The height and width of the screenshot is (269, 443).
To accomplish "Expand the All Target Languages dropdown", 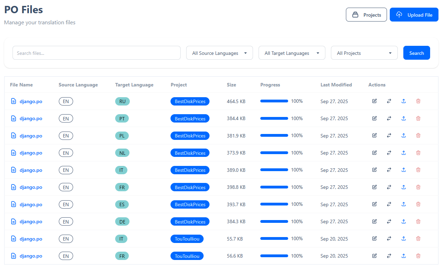I will [x=292, y=53].
